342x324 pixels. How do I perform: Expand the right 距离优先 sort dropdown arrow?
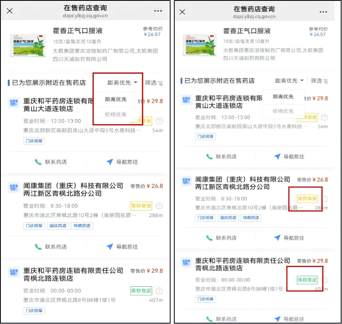click(x=302, y=80)
